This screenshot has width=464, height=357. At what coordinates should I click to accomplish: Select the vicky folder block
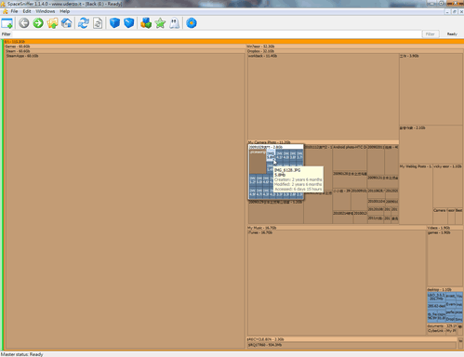pos(447,186)
